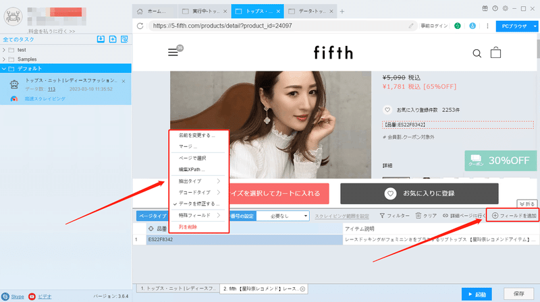Open the three-dot more options menu

[487, 26]
